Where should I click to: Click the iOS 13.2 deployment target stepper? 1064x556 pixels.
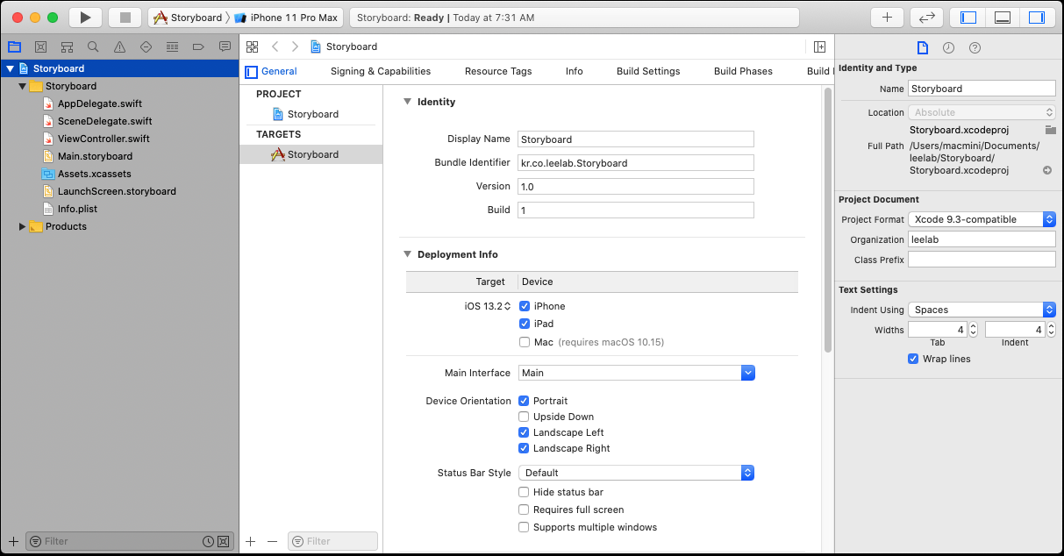coord(507,306)
